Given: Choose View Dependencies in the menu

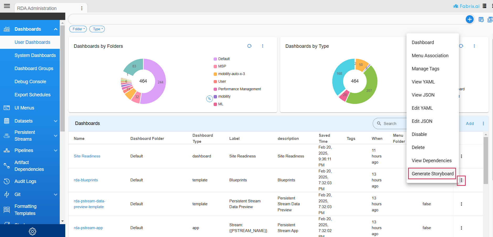Looking at the screenshot, I should pos(431,161).
